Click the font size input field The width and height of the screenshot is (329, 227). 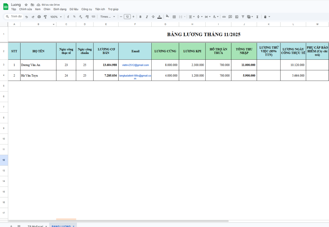click(x=127, y=17)
